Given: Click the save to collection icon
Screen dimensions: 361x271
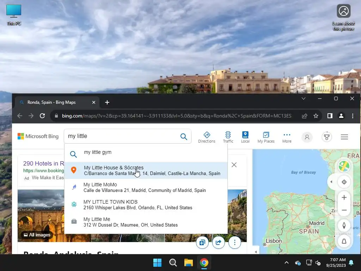Looking at the screenshot, I should [202, 242].
